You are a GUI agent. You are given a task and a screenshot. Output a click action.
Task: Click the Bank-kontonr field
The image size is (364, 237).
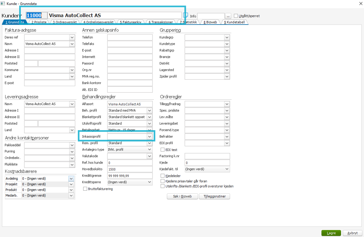click(x=130, y=83)
